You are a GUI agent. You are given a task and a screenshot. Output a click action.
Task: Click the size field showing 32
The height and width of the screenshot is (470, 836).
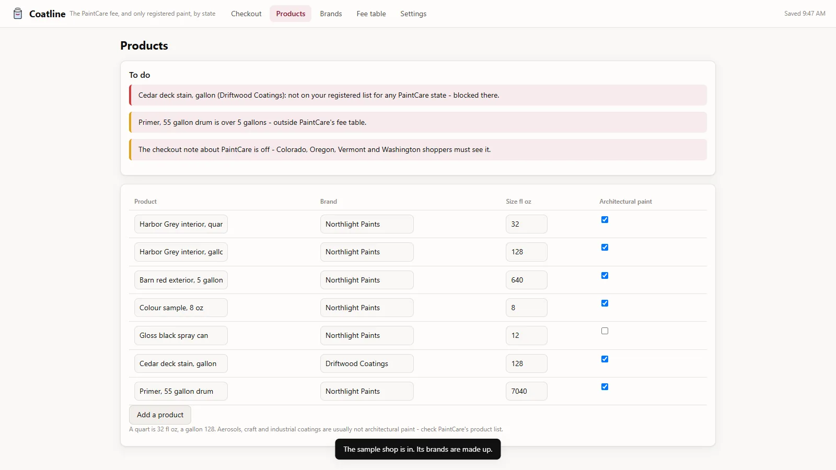(x=527, y=224)
